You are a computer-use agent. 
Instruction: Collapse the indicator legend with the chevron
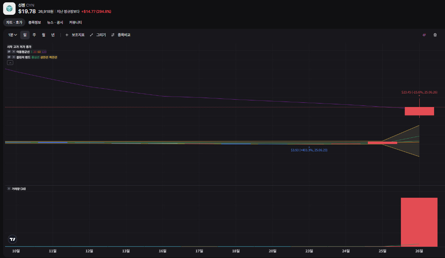(10, 63)
